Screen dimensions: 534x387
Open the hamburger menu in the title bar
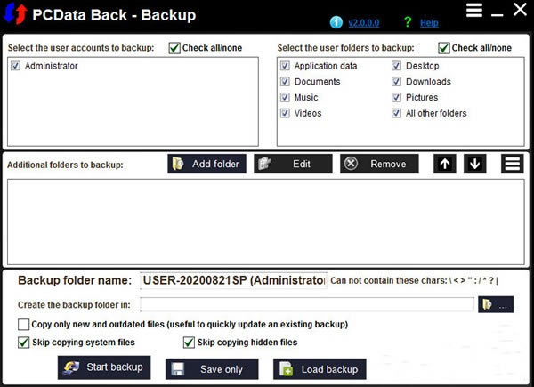(474, 10)
